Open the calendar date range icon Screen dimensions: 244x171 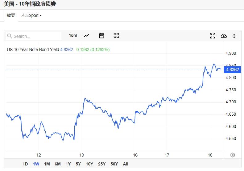pos(101,36)
